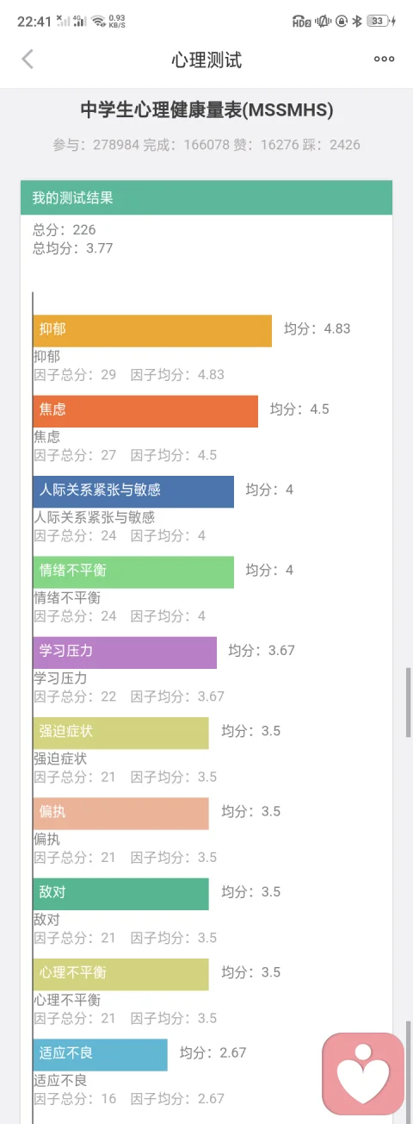Select the 强迫症状 bar
This screenshot has height=1124, width=413.
(x=121, y=733)
